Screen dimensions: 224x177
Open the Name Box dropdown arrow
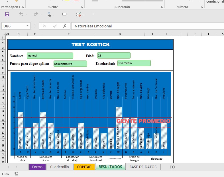coord(27,26)
